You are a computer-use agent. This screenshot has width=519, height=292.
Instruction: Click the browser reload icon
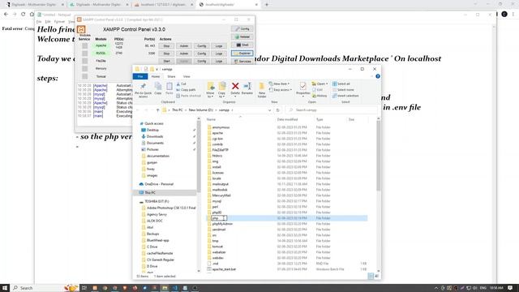[x=23, y=15]
